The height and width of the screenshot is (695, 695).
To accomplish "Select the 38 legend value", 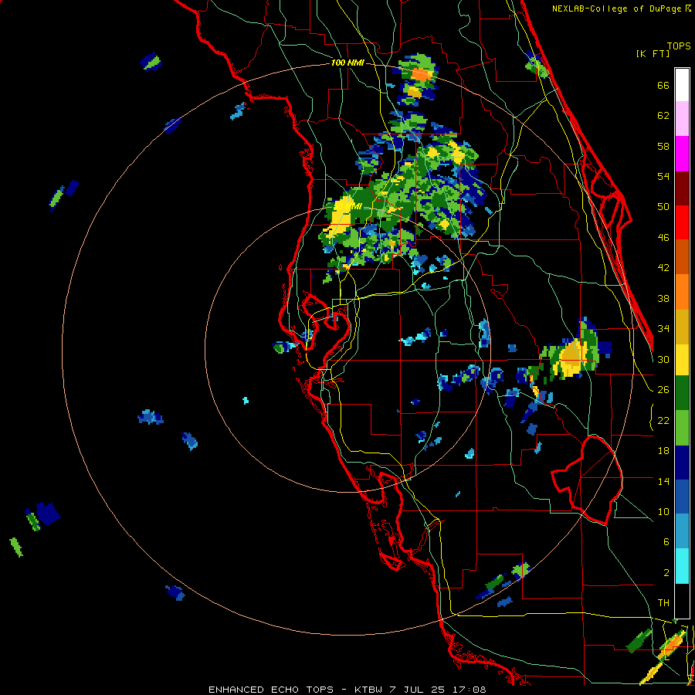I will pos(663,298).
